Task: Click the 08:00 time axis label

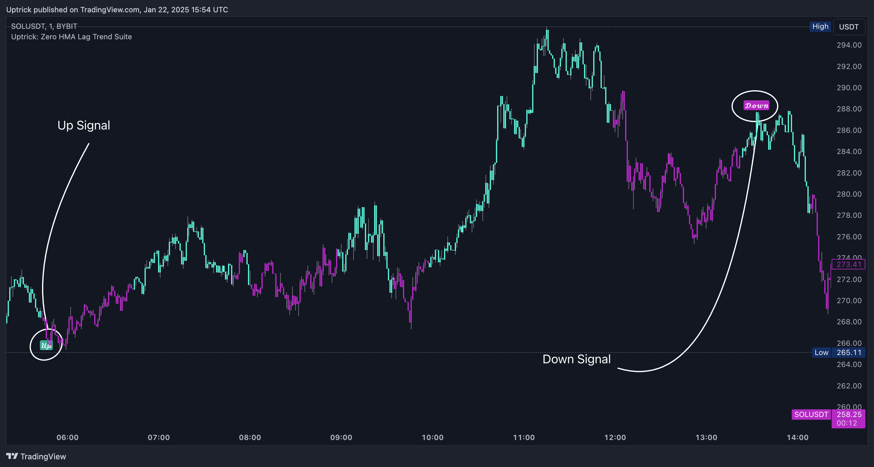Action: (x=250, y=437)
